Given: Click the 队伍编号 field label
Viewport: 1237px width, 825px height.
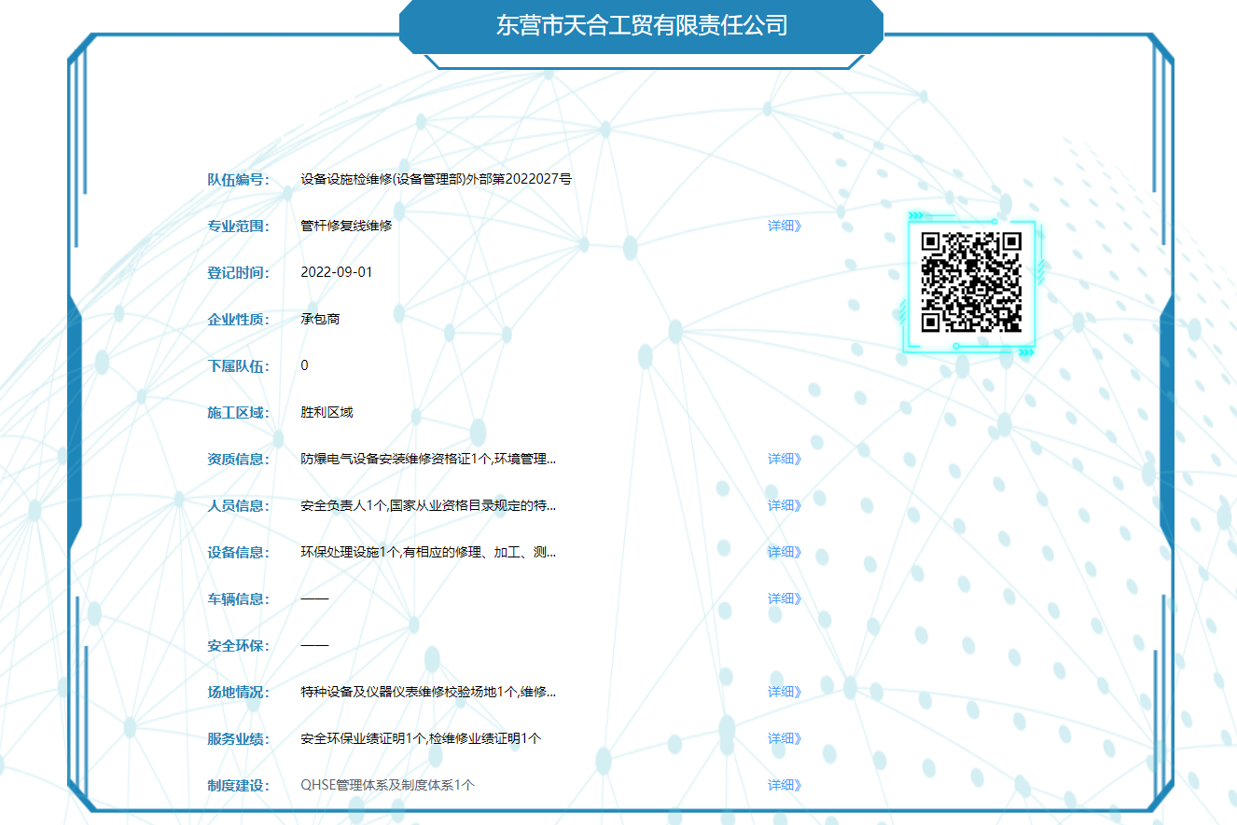Looking at the screenshot, I should (x=231, y=180).
